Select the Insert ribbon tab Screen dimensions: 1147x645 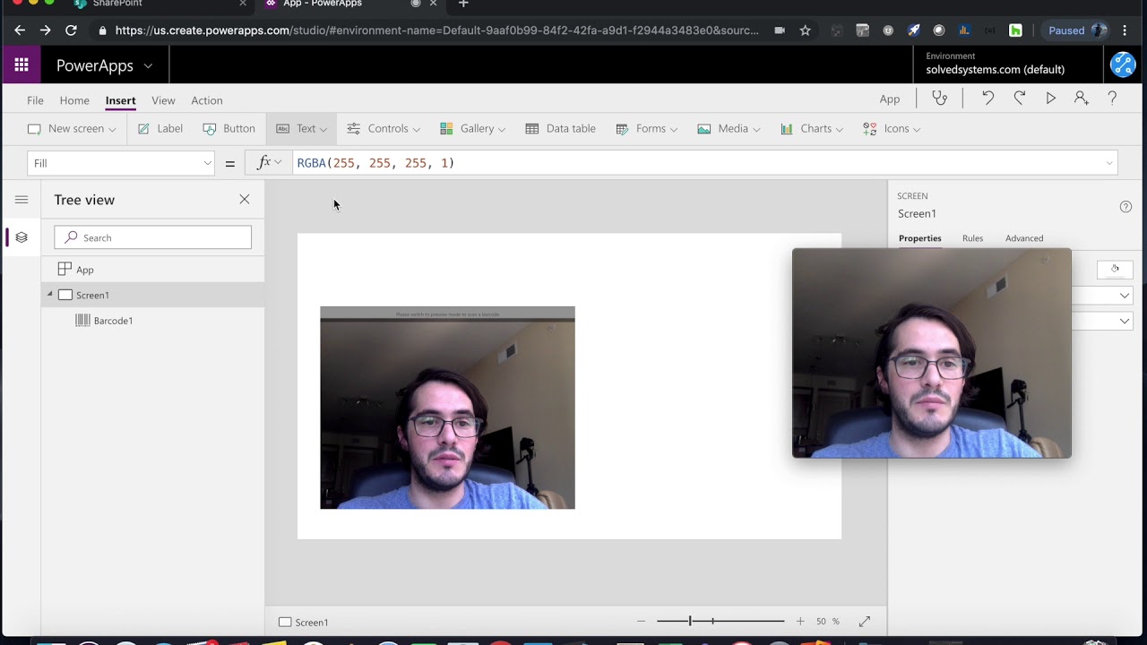pyautogui.click(x=120, y=100)
